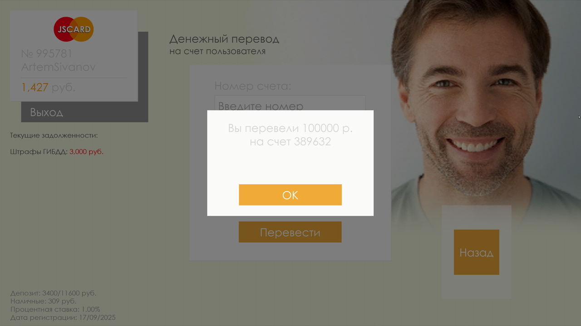581x326 pixels.
Task: Click the Перевести button
Action: (x=290, y=232)
